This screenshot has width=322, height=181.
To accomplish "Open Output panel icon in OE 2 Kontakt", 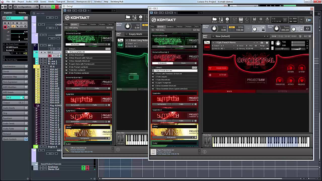I will [x=234, y=20].
